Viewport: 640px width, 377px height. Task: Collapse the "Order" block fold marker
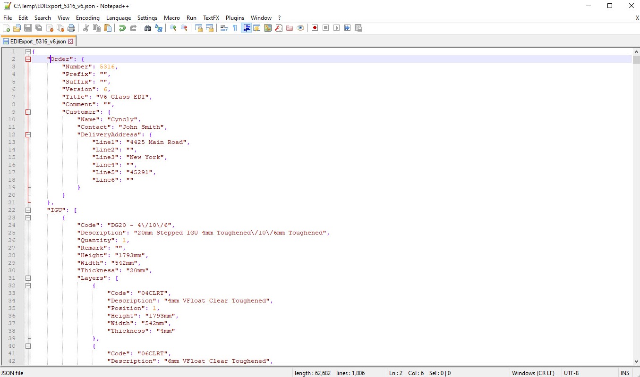point(28,59)
